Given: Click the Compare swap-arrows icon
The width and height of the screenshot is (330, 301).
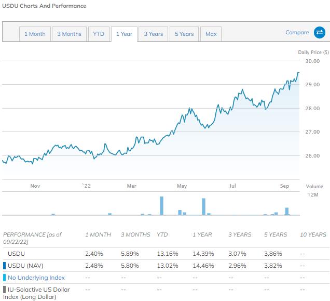Looking at the screenshot, I should [x=319, y=33].
